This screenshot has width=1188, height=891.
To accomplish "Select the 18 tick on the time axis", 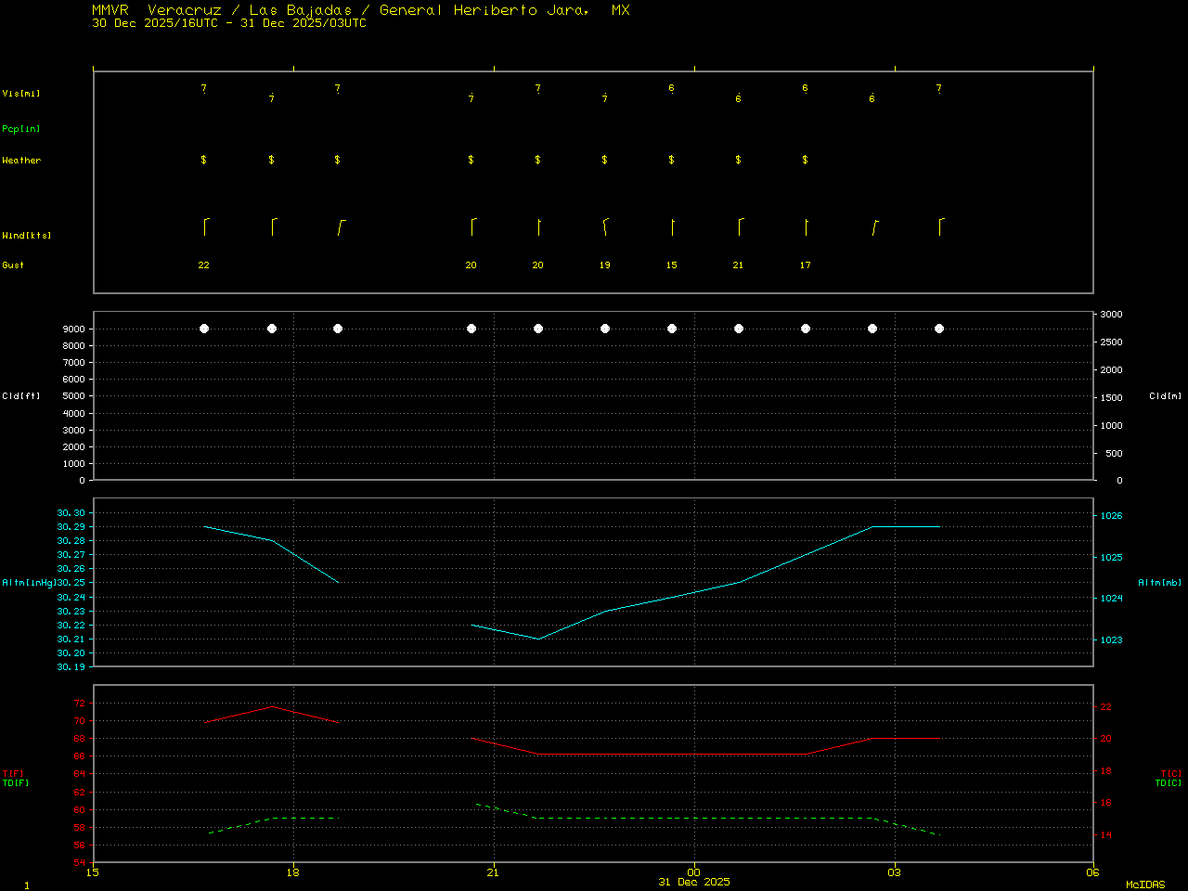I will [x=293, y=872].
